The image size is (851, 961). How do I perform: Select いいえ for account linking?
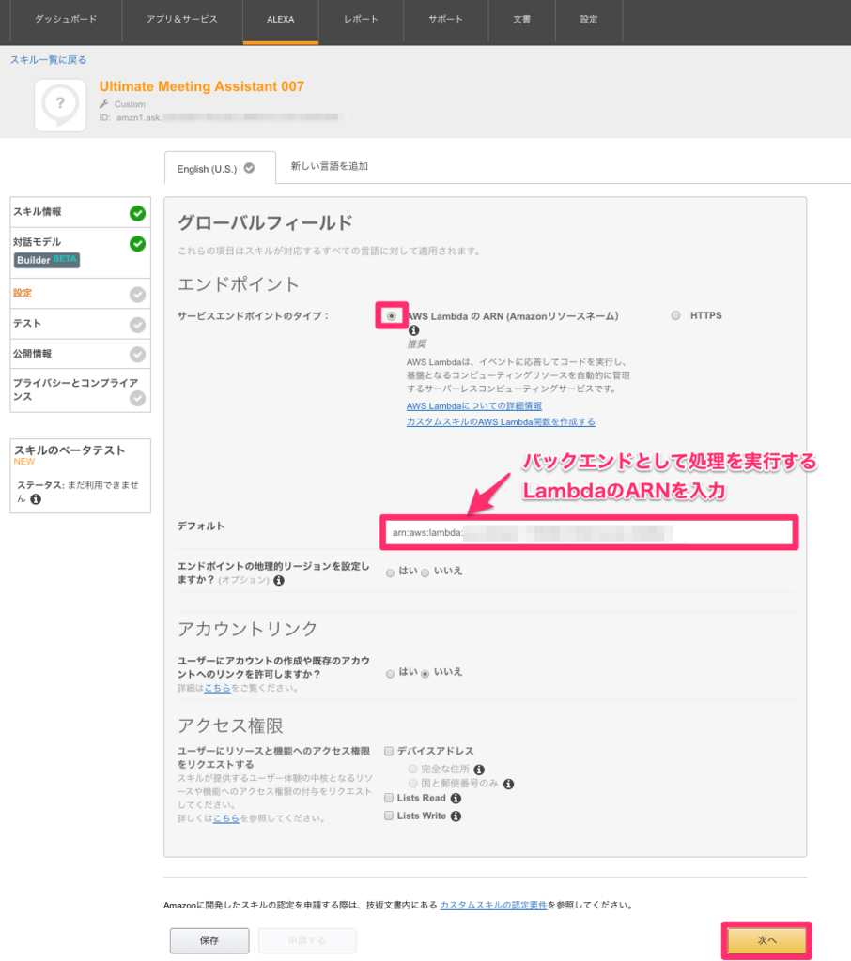point(425,674)
